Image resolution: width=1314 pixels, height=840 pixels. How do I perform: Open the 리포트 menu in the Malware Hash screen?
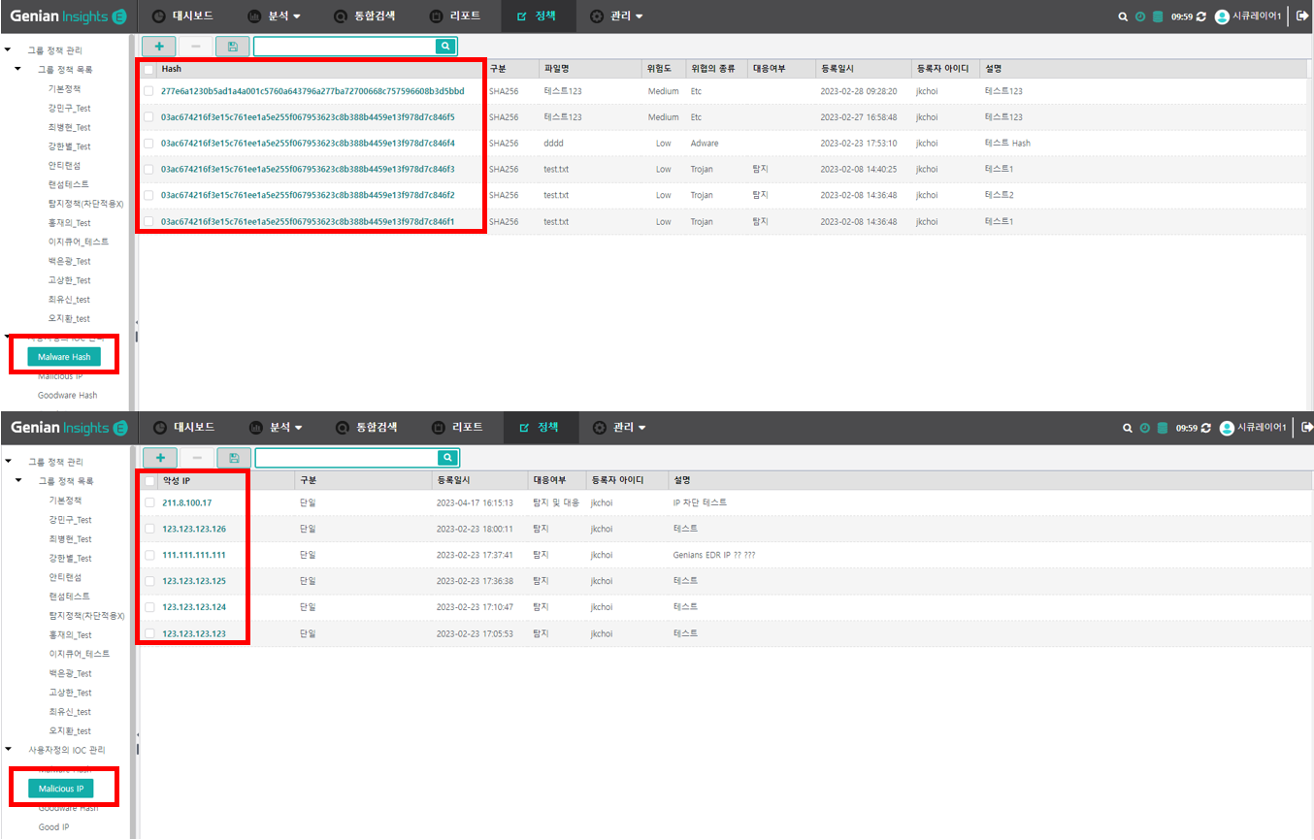point(455,16)
